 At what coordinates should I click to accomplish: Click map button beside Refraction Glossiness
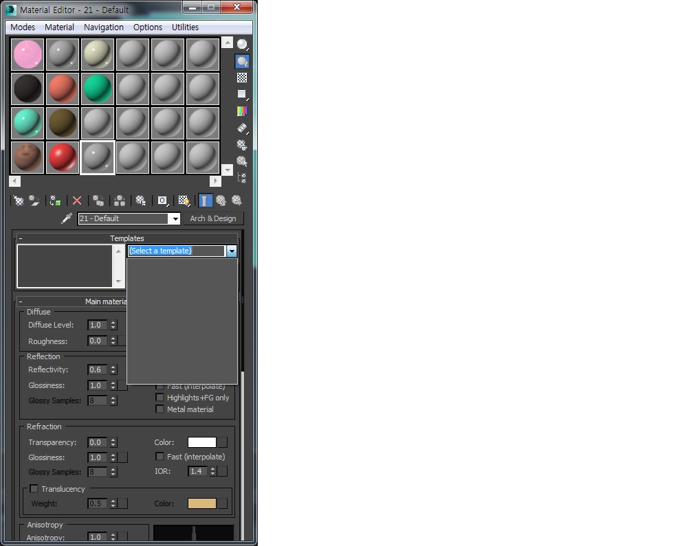point(123,457)
